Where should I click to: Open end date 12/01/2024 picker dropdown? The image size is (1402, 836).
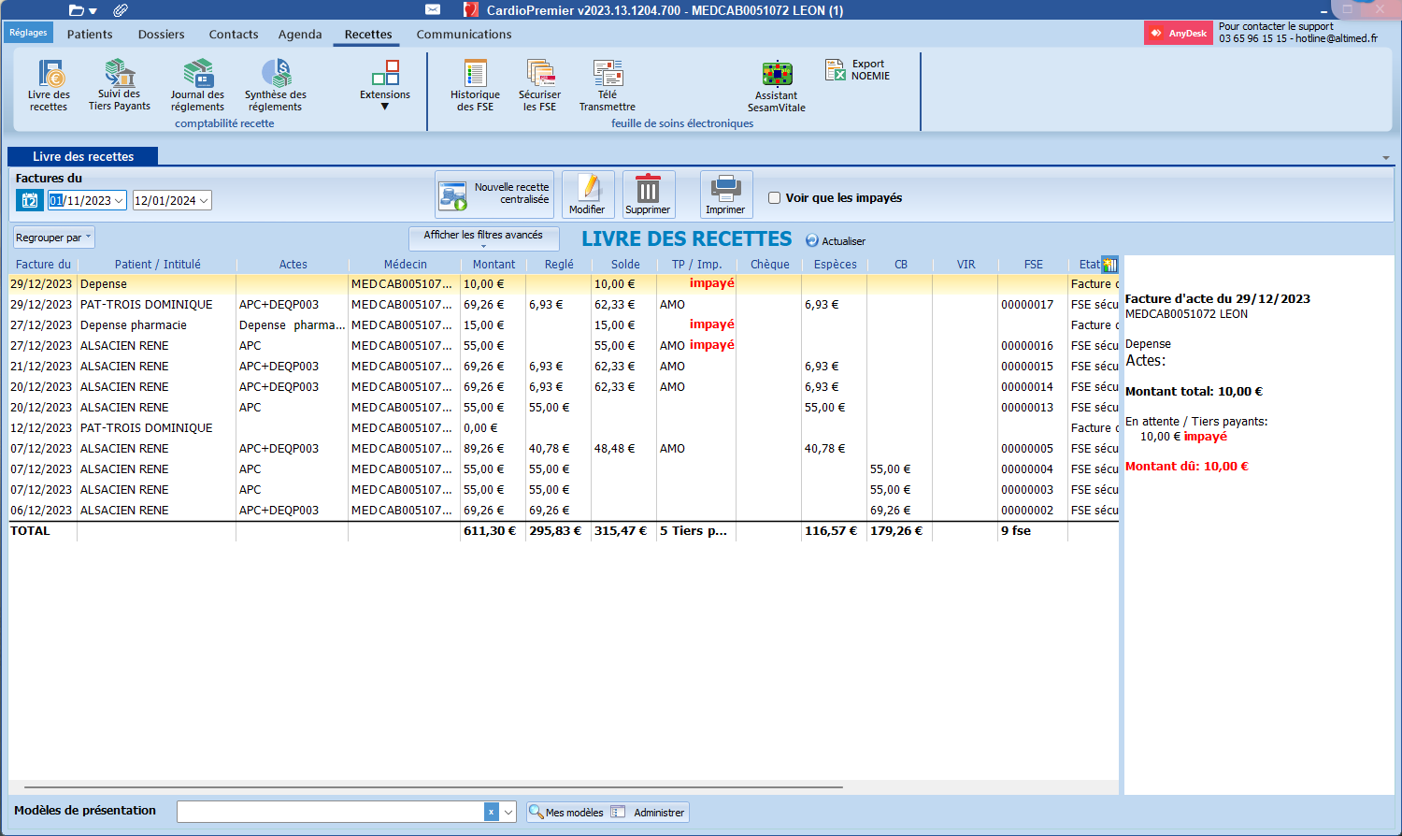(204, 201)
